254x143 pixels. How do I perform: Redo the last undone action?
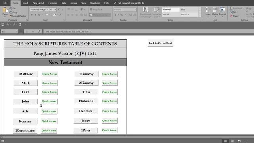click(14, 25)
